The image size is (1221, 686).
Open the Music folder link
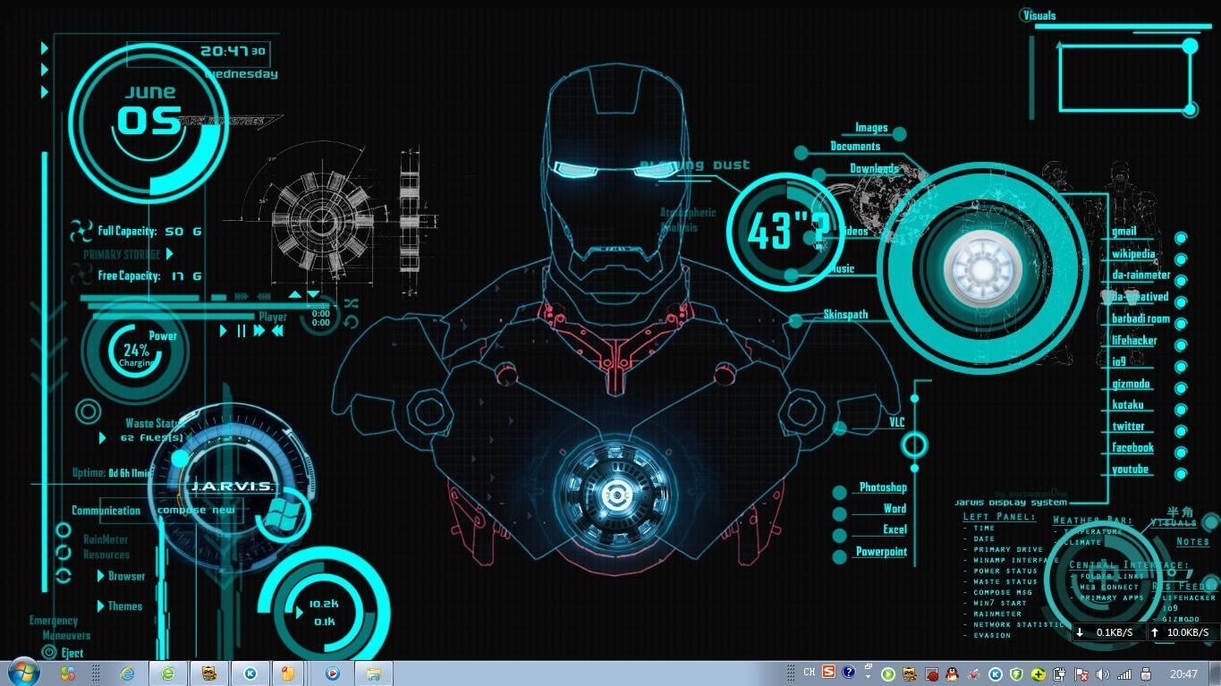pos(841,268)
